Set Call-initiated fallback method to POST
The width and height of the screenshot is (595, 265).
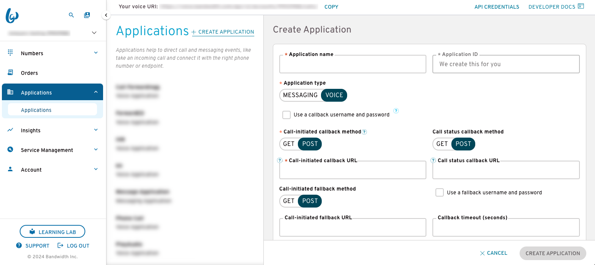(x=310, y=201)
